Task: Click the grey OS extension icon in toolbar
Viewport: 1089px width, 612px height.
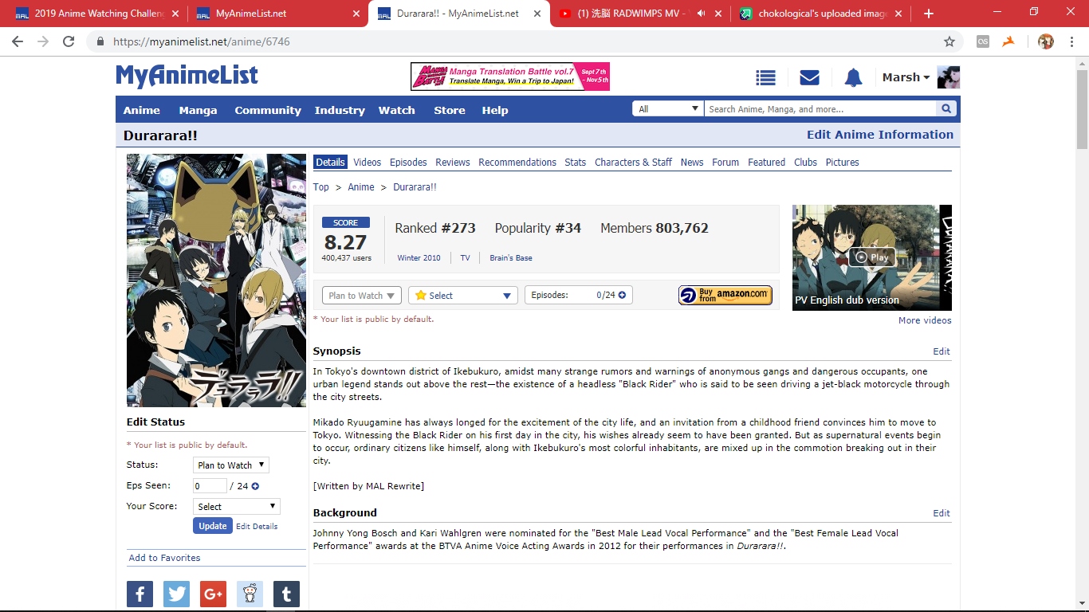Action: pyautogui.click(x=983, y=41)
